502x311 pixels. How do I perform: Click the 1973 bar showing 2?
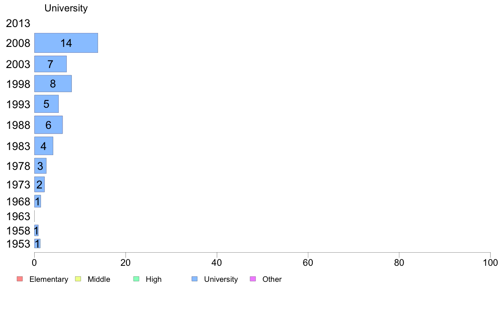pyautogui.click(x=39, y=184)
